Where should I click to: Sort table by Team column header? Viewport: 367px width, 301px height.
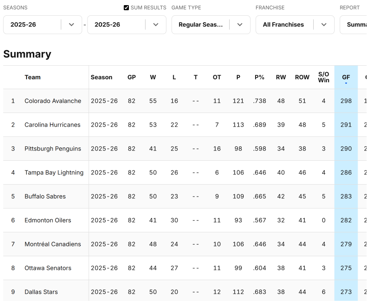(32, 77)
